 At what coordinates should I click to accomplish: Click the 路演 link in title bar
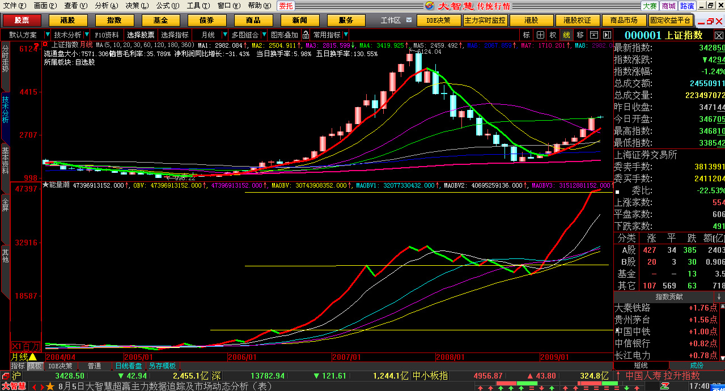click(x=687, y=6)
